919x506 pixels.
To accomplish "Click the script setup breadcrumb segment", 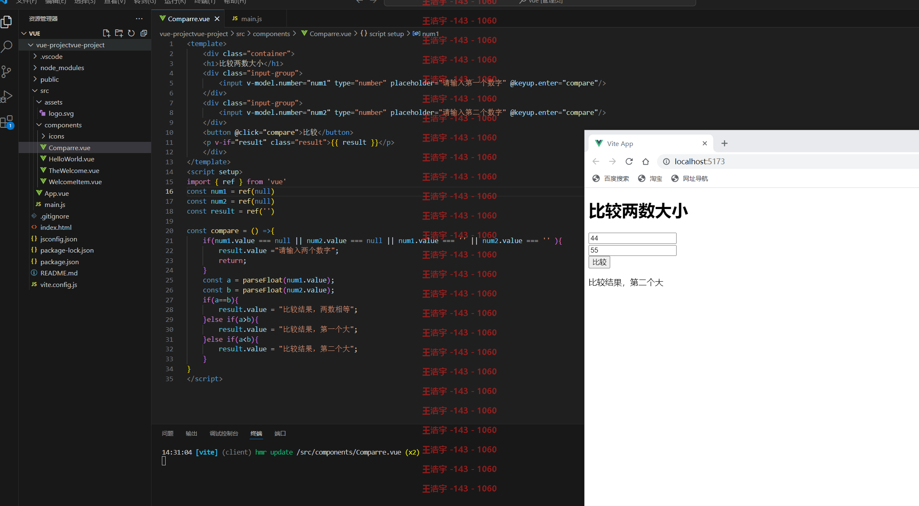I will coord(386,34).
